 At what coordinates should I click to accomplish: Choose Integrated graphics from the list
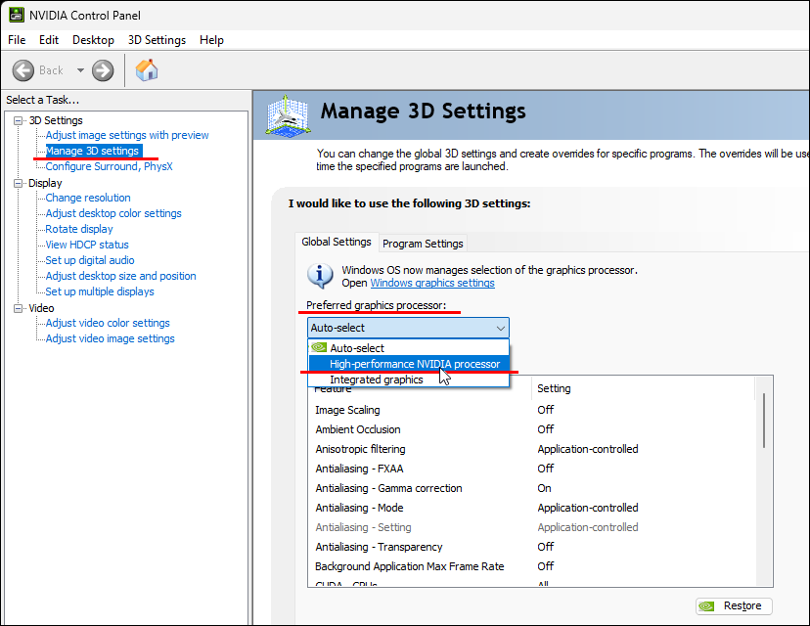pos(376,380)
